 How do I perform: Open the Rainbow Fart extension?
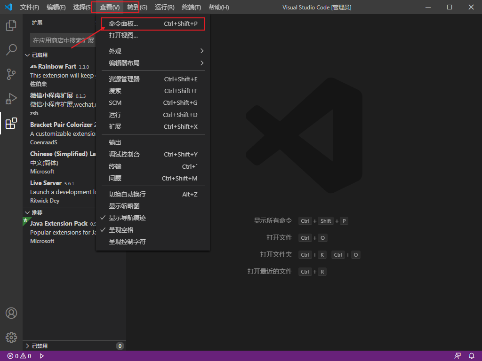tap(59, 75)
